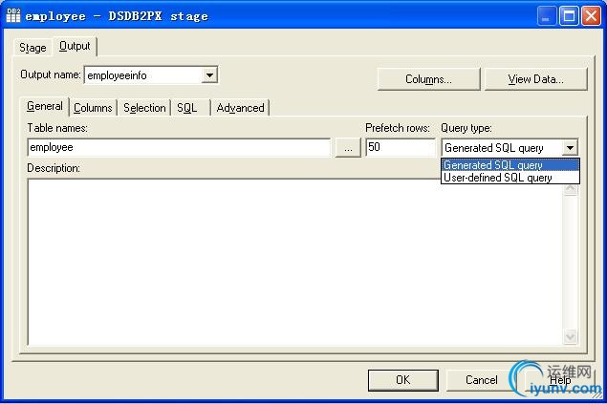Choose Generated SQL query from the list

pyautogui.click(x=510, y=165)
